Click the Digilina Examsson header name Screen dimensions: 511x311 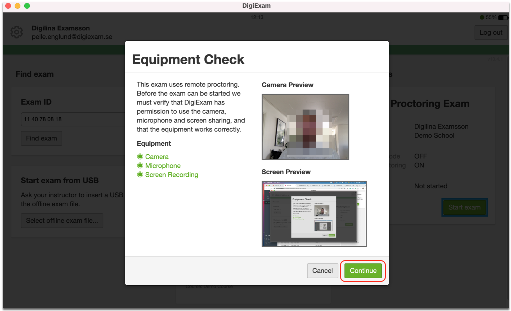click(x=61, y=28)
